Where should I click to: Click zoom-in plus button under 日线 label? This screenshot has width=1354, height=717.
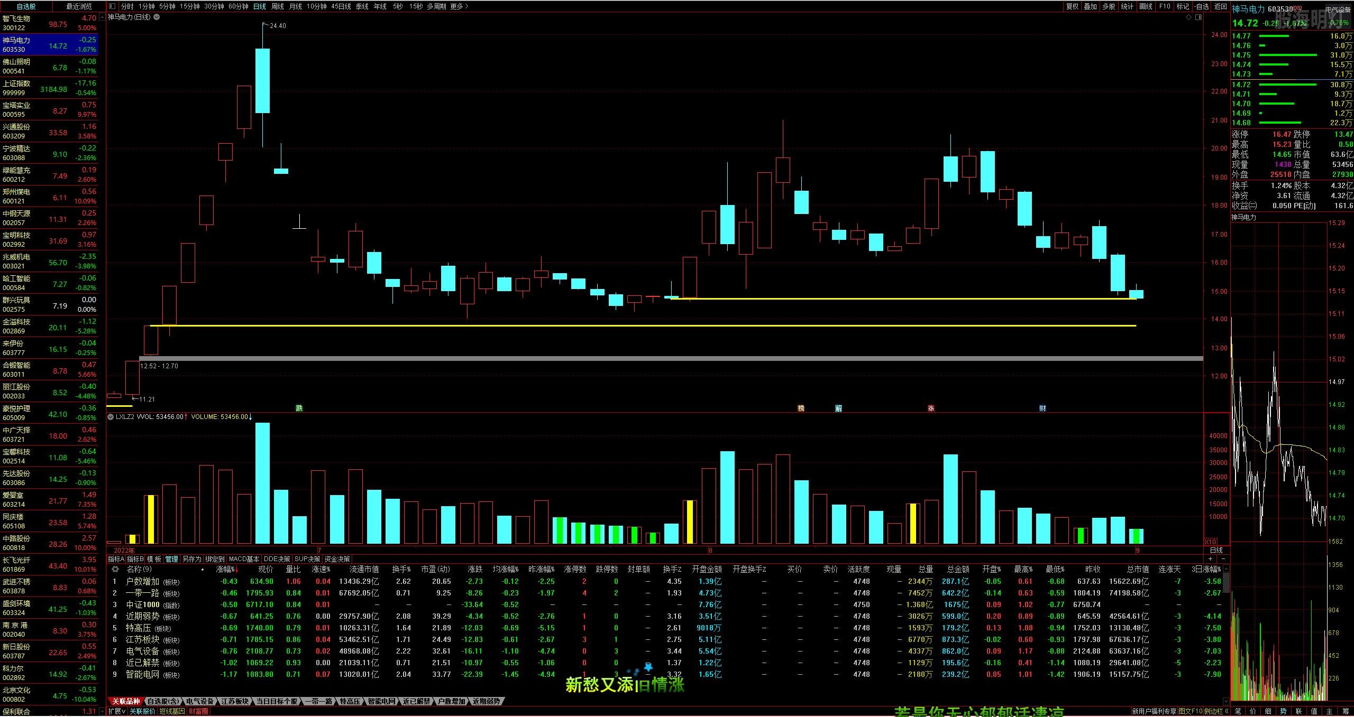point(1211,558)
